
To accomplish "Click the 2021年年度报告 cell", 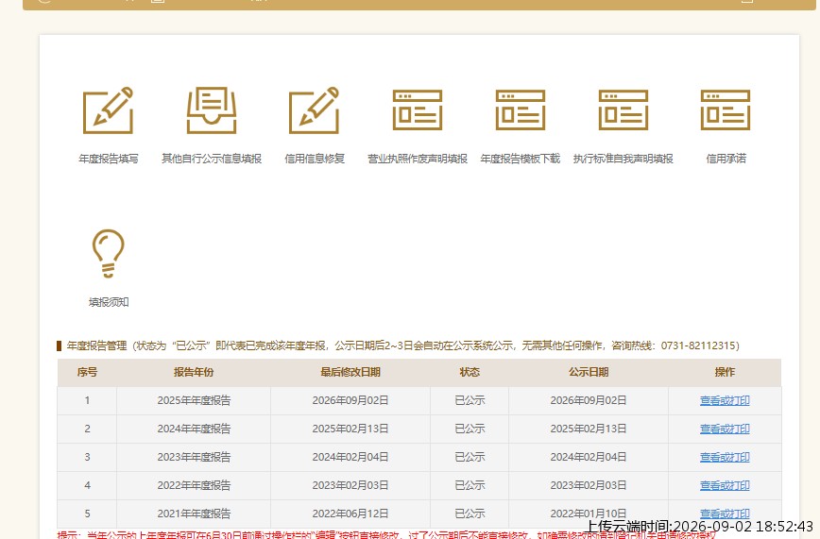I will point(194,514).
